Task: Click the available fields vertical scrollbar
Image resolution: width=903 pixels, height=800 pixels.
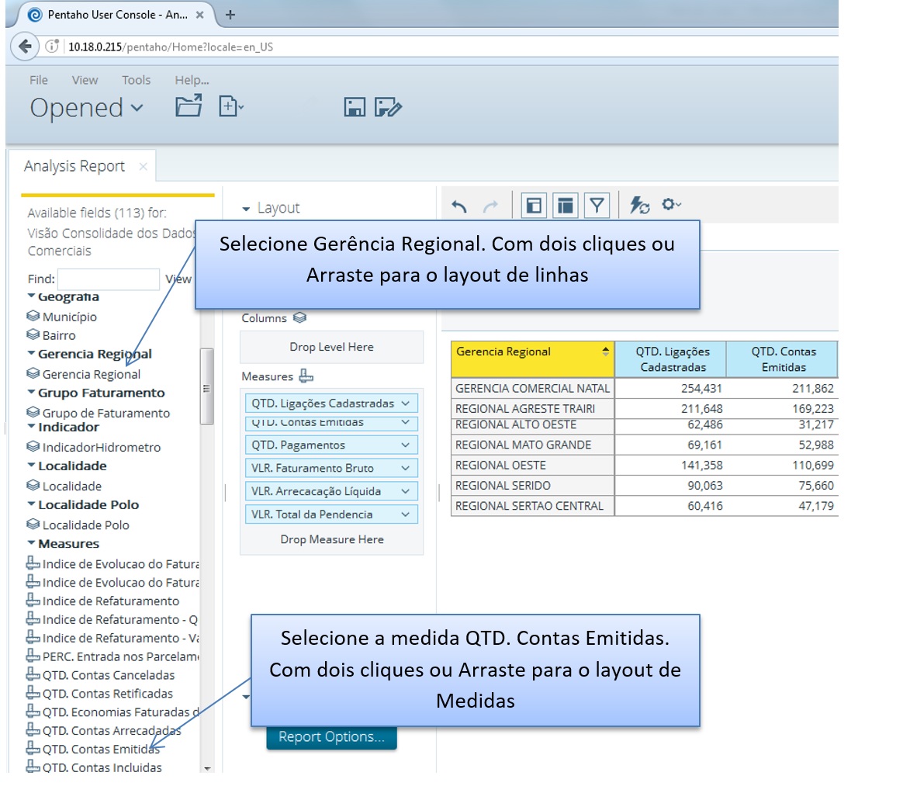Action: coord(206,388)
